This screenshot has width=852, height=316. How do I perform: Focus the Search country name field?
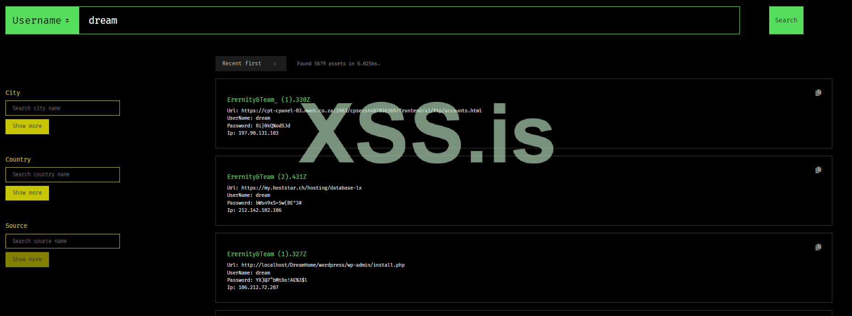(x=63, y=174)
